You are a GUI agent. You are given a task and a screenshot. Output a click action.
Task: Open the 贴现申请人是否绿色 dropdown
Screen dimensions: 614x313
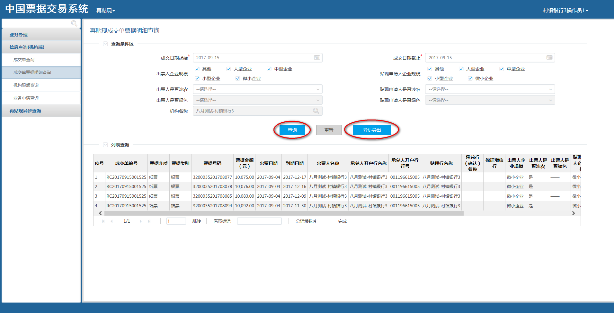[490, 100]
